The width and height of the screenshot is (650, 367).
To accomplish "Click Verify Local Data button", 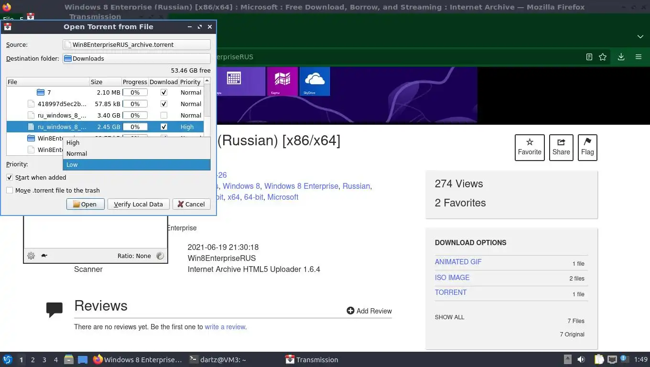I will tap(138, 204).
